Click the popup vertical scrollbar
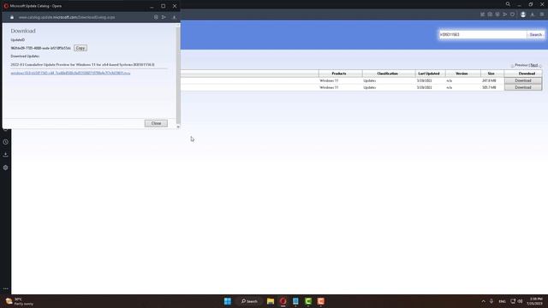Viewport: 548px width, 308px height. (x=178, y=74)
